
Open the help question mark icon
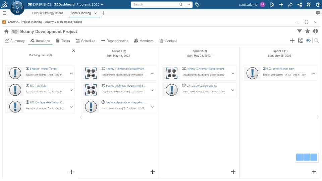point(318,5)
